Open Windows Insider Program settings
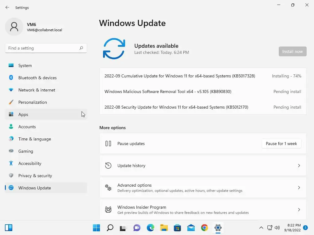Screen dimensions: 314x235 [x=203, y=209]
